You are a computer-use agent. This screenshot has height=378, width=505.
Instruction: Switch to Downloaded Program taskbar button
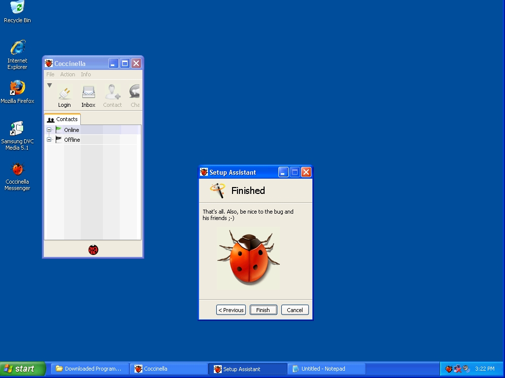tap(89, 369)
